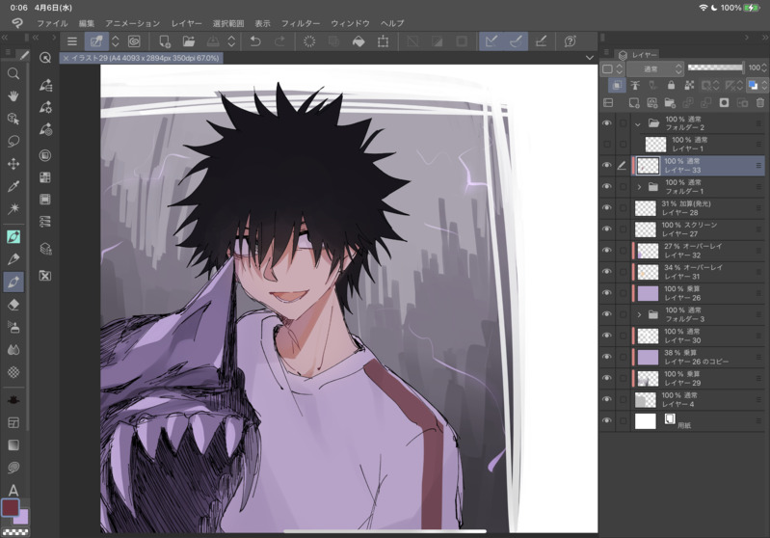This screenshot has width=770, height=538.
Task: Select the Lasso selection tool
Action: [13, 141]
